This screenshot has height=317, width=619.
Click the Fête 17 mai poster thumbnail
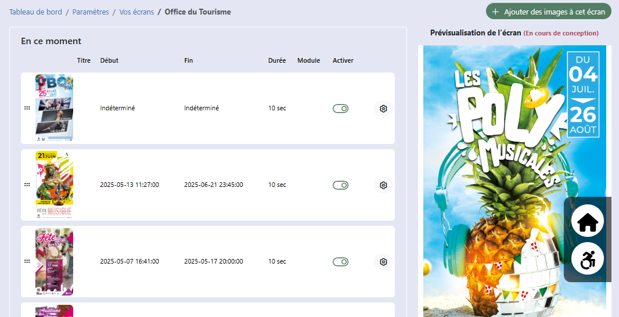(x=54, y=261)
